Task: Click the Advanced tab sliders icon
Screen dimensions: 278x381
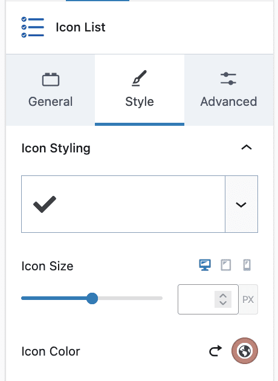Action: pos(228,79)
